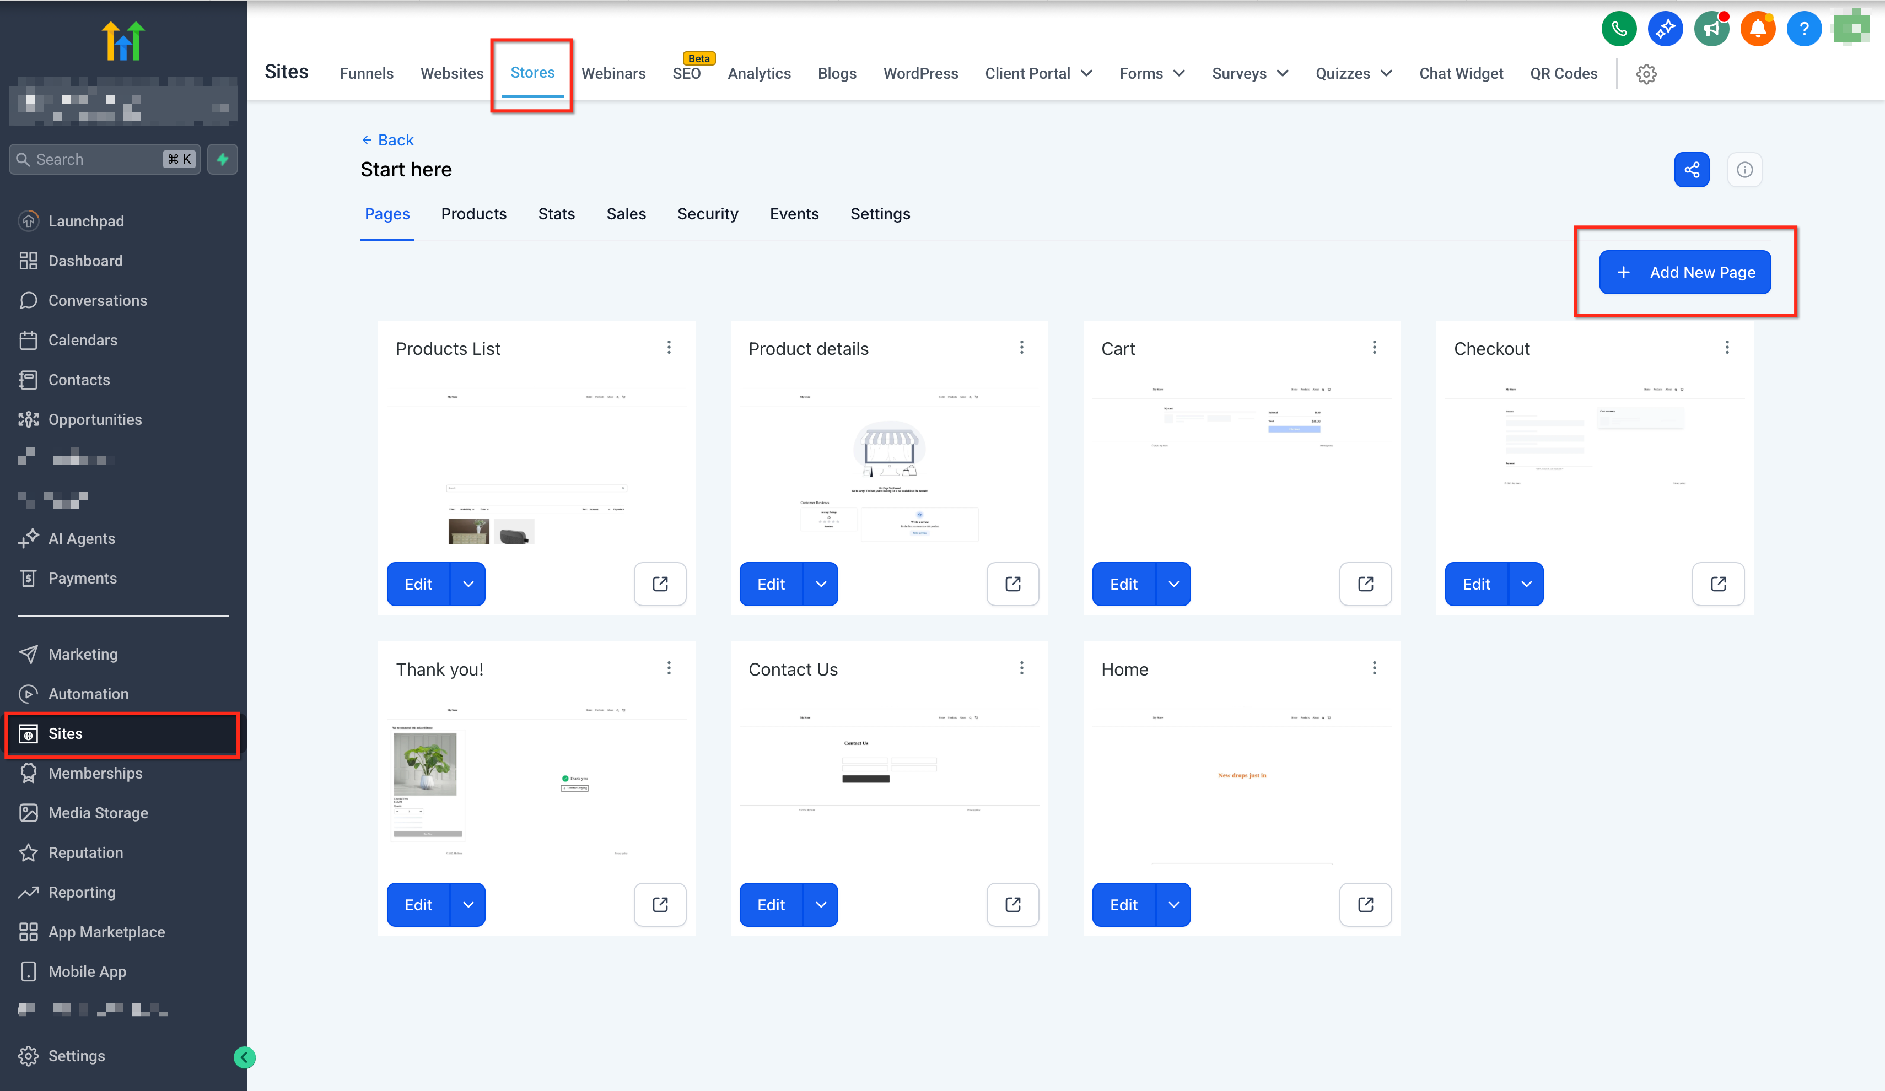Click the blue share icon button

(1691, 170)
